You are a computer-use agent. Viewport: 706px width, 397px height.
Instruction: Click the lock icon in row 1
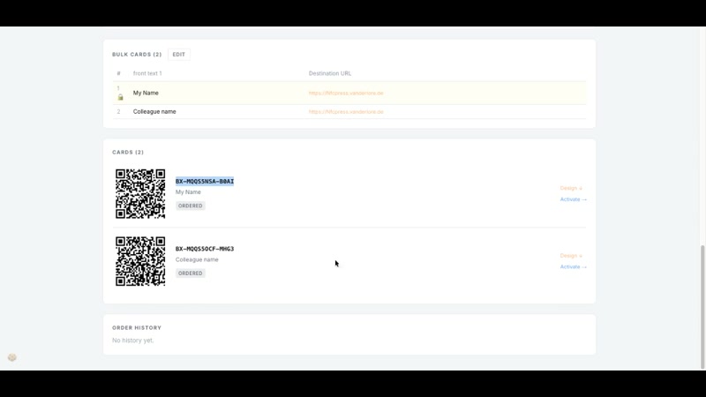click(120, 97)
